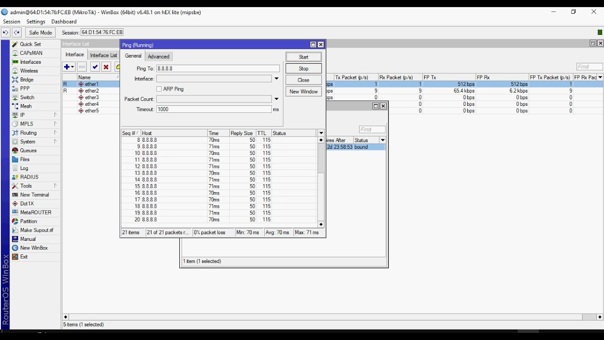Screen dimensions: 604x340
Task: Open ping results column selector dropdown
Action: tap(321, 133)
